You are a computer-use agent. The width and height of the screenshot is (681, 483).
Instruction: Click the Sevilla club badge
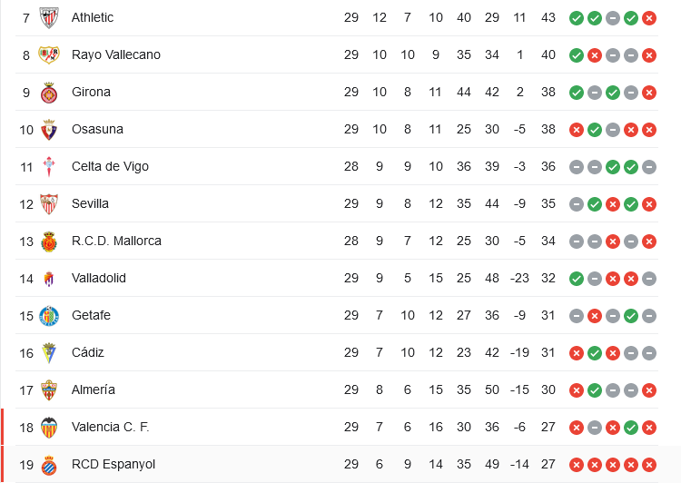[x=49, y=204]
